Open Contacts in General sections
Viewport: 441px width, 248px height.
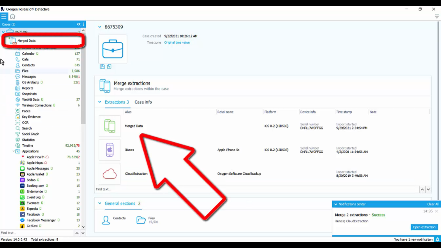pyautogui.click(x=114, y=220)
